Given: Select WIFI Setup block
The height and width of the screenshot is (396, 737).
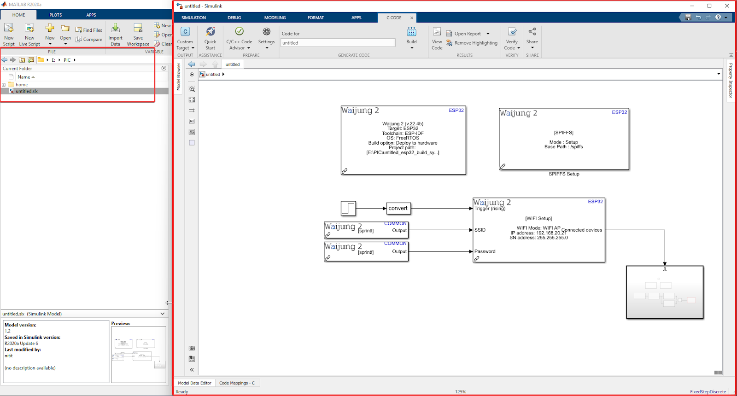Looking at the screenshot, I should [539, 230].
